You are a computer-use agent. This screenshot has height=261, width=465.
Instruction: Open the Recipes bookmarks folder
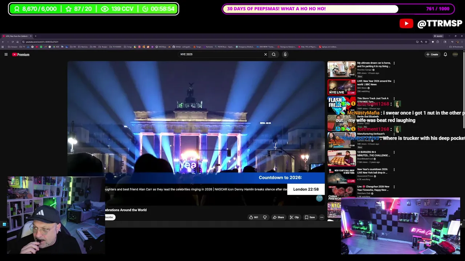(102, 47)
